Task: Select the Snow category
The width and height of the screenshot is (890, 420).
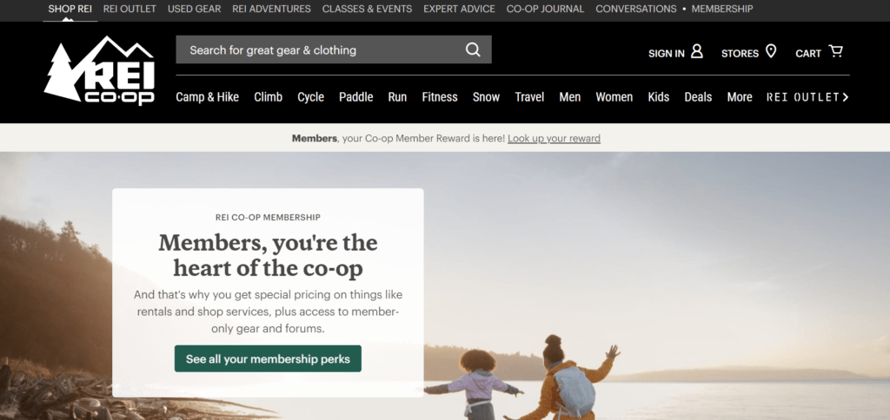Action: 487,97
